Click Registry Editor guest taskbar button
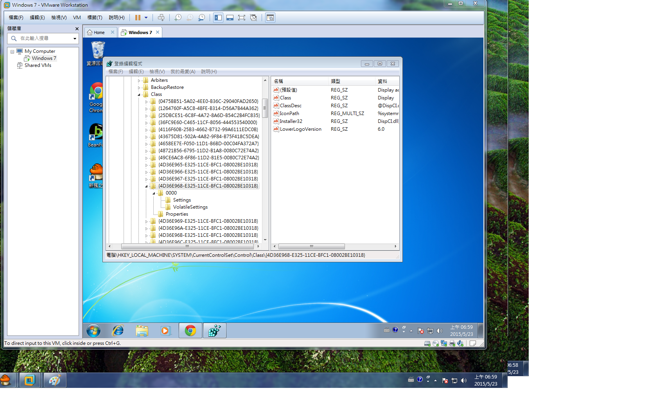The height and width of the screenshot is (411, 657). (x=214, y=331)
